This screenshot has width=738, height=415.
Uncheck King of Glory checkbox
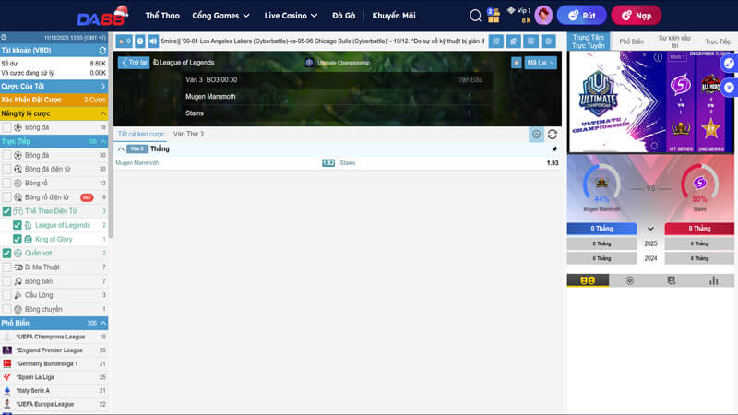(x=17, y=240)
